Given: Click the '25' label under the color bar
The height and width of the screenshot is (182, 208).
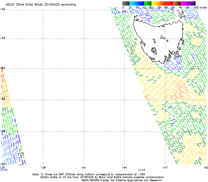Looking at the screenshot, I should tap(159, 8).
